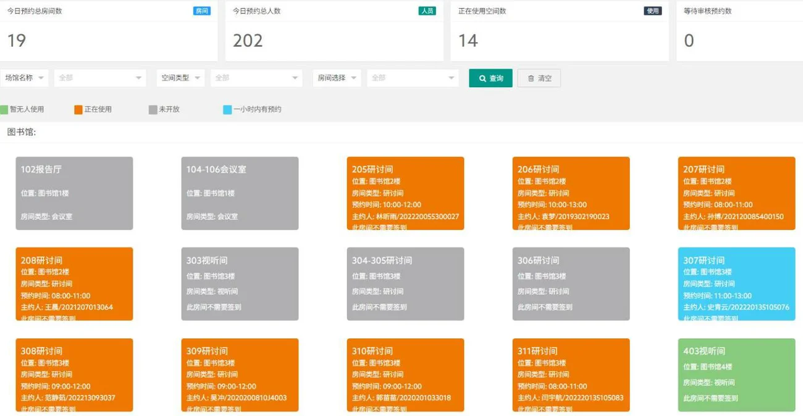Open the 空间类型 dropdown
Image resolution: width=803 pixels, height=416 pixels.
(x=181, y=78)
